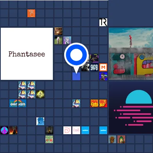Open the black-and-white TR logo tile
The width and height of the screenshot is (153, 153).
pyautogui.click(x=103, y=22)
